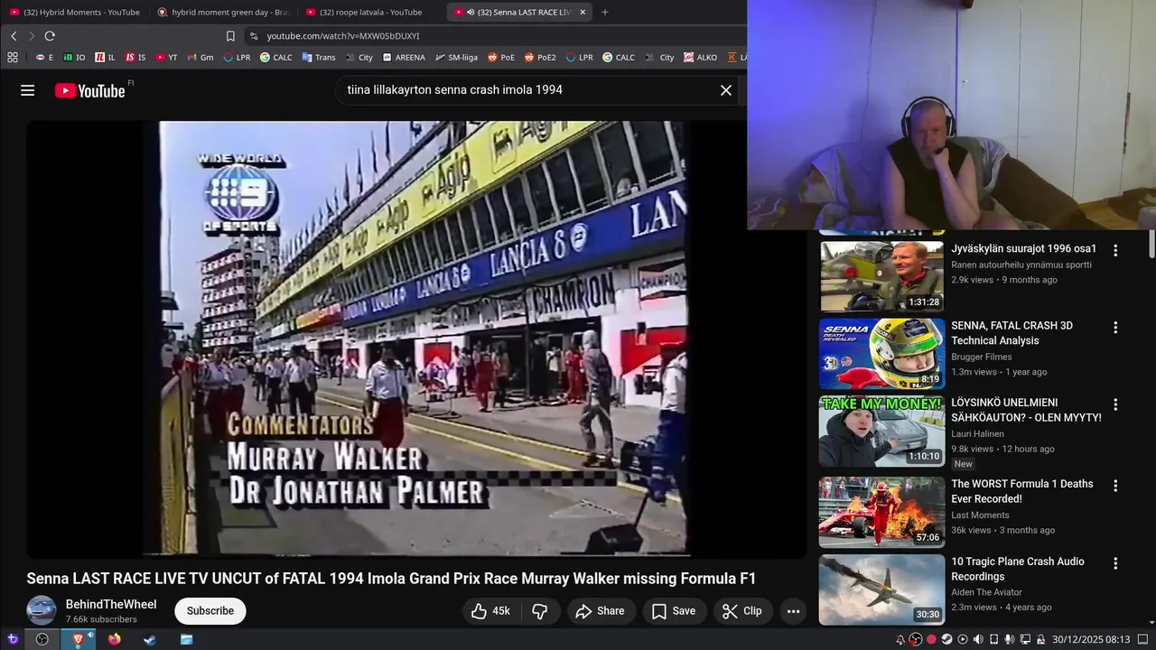Switch to the hybrid moment green day tab

click(222, 12)
